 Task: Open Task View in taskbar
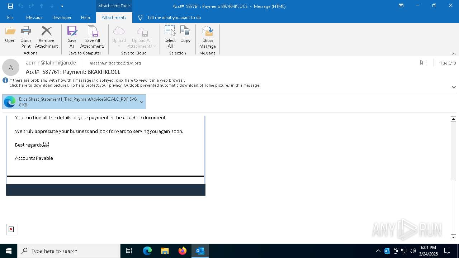129,251
